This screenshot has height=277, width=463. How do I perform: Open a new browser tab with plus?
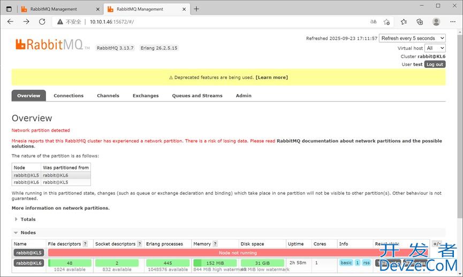[x=196, y=9]
